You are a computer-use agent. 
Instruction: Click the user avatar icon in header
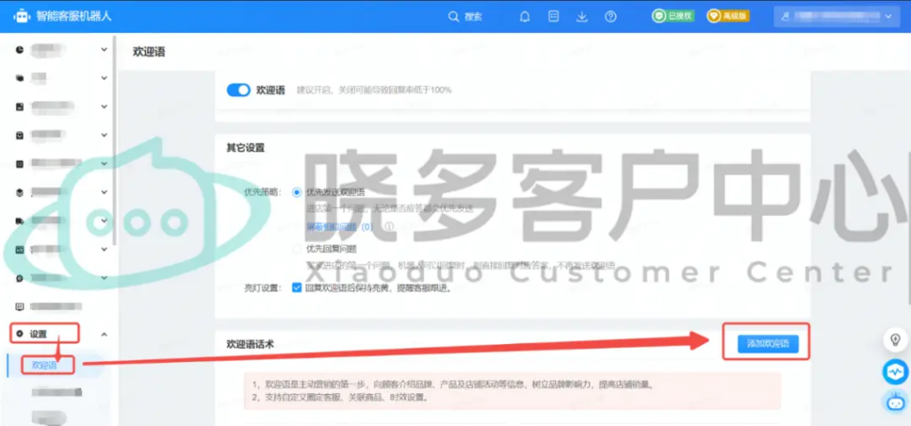(786, 17)
